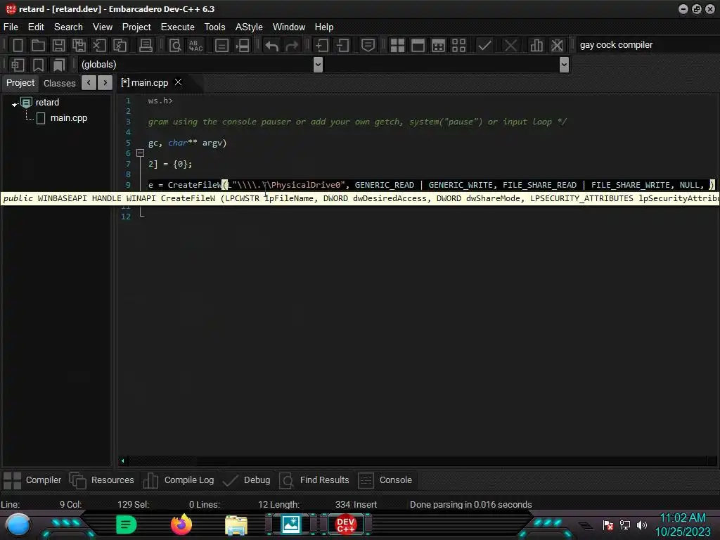Click the Toggle bookmark icon
The height and width of the screenshot is (540, 720).
point(38,65)
